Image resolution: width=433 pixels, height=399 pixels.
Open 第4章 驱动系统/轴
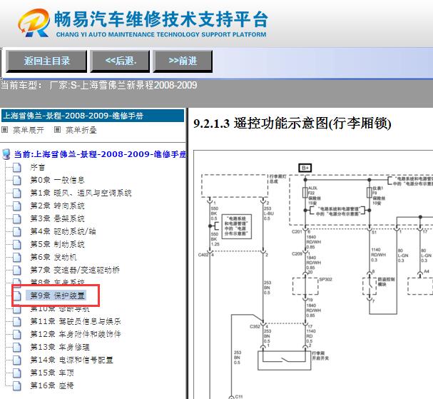coord(63,231)
